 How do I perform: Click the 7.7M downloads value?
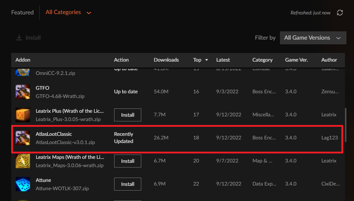[x=159, y=115]
